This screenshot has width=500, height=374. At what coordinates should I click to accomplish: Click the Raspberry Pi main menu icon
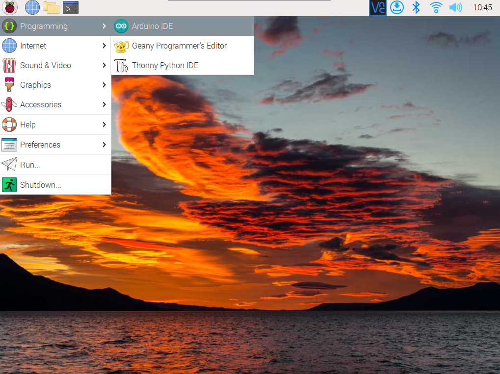pyautogui.click(x=10, y=7)
